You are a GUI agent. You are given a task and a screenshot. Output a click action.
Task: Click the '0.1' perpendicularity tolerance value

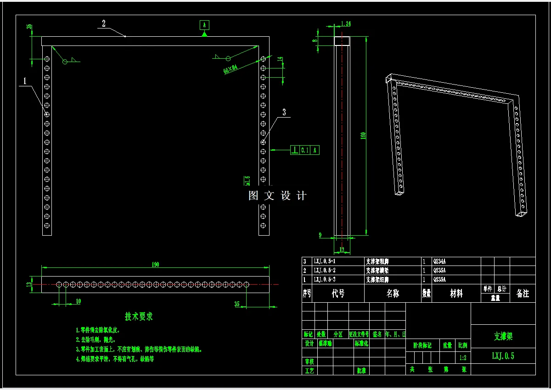pos(305,150)
